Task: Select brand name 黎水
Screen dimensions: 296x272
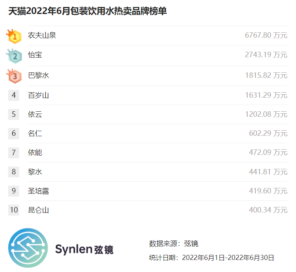Action: [35, 172]
